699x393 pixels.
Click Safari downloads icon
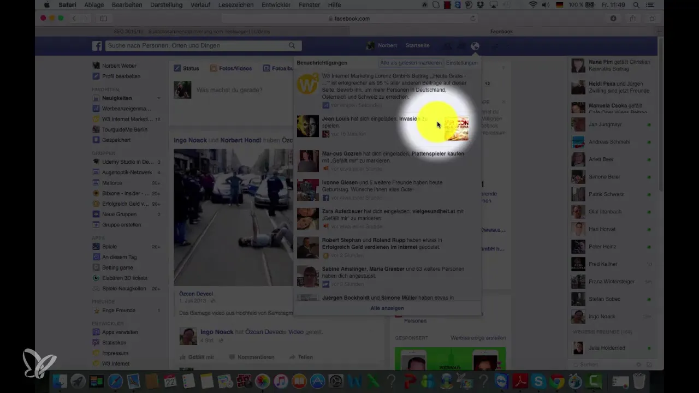point(613,19)
